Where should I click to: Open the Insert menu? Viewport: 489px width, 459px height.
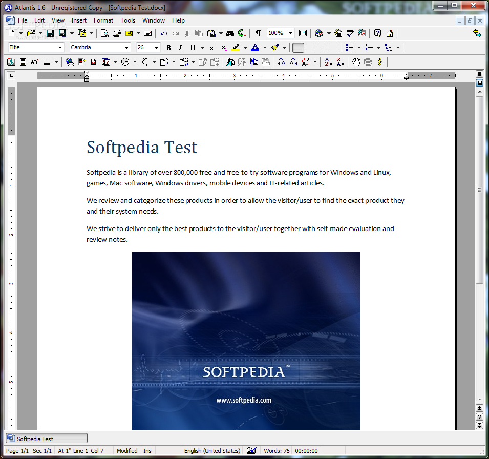(x=79, y=20)
